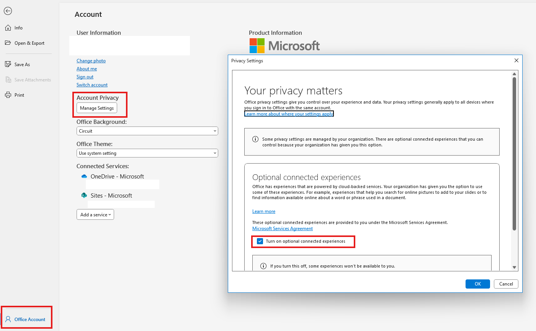The height and width of the screenshot is (331, 536).
Task: Expand the Add a service dropdown
Action: point(95,214)
